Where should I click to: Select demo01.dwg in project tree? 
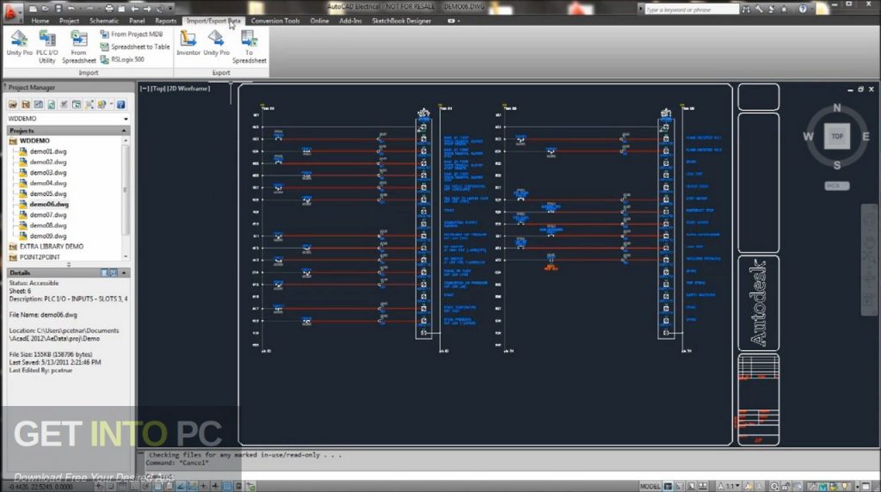(48, 151)
